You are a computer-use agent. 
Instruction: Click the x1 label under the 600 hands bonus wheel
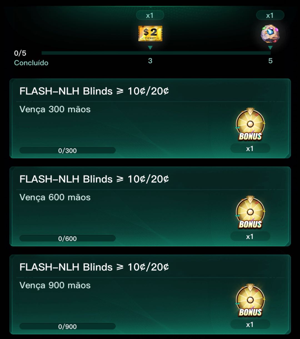pyautogui.click(x=250, y=237)
